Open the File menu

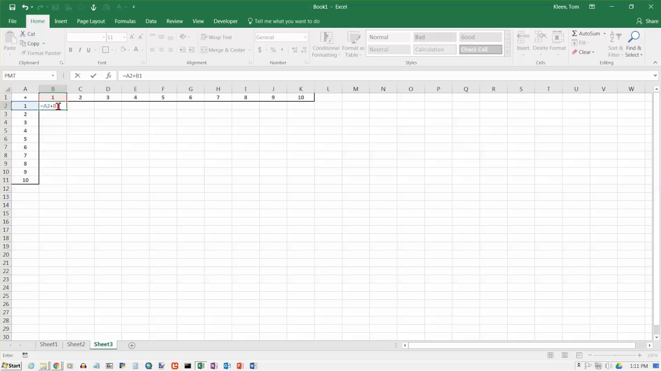(12, 21)
